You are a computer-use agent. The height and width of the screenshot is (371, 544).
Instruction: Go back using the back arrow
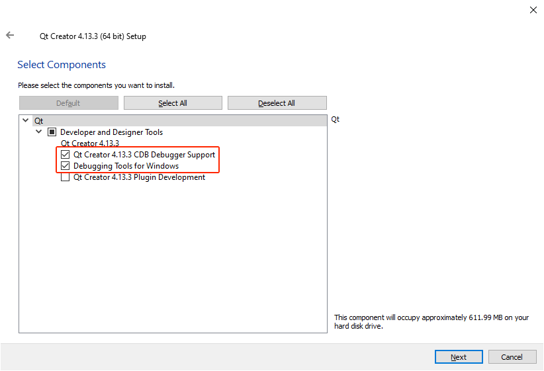(x=10, y=35)
